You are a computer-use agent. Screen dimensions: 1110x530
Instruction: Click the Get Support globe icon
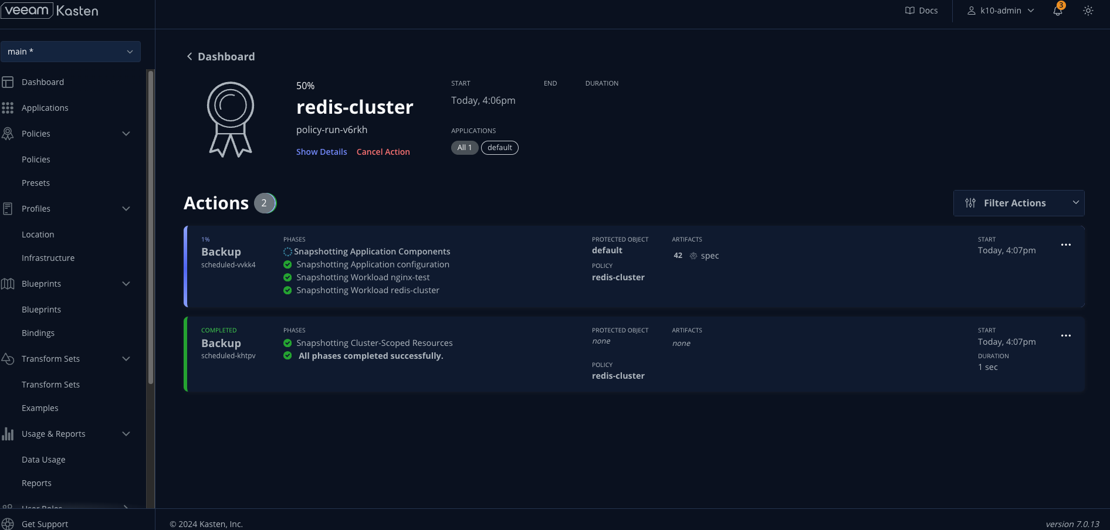pyautogui.click(x=8, y=524)
